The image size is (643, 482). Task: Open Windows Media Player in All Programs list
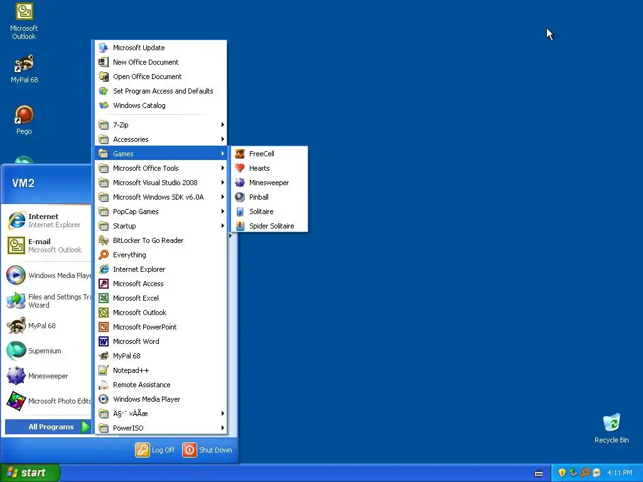tap(161, 399)
